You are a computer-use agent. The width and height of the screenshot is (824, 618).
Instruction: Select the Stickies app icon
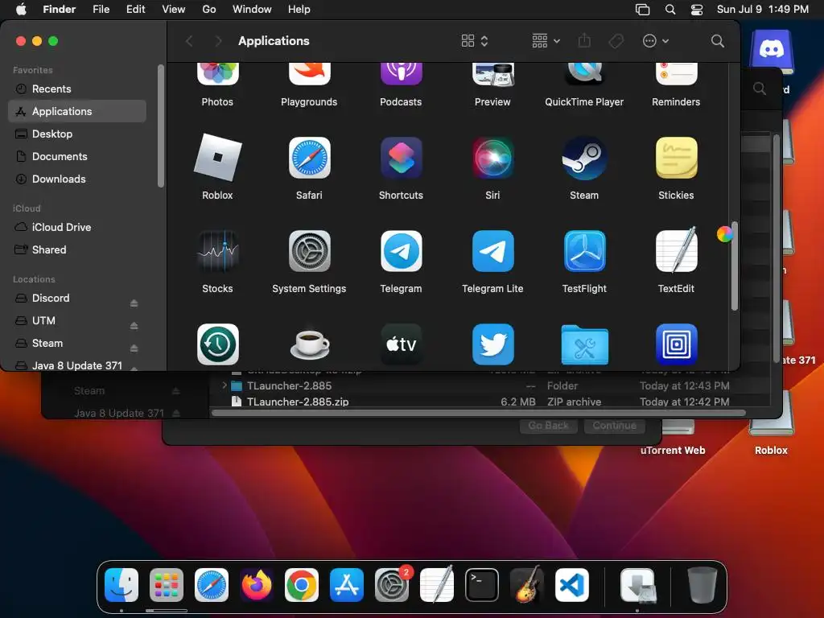[676, 158]
